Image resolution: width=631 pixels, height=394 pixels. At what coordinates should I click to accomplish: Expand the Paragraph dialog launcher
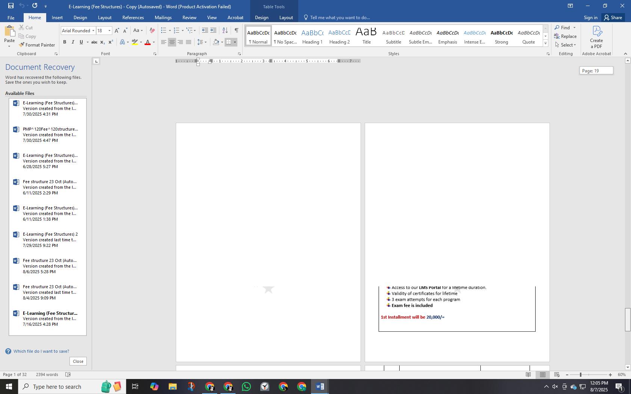(x=239, y=54)
